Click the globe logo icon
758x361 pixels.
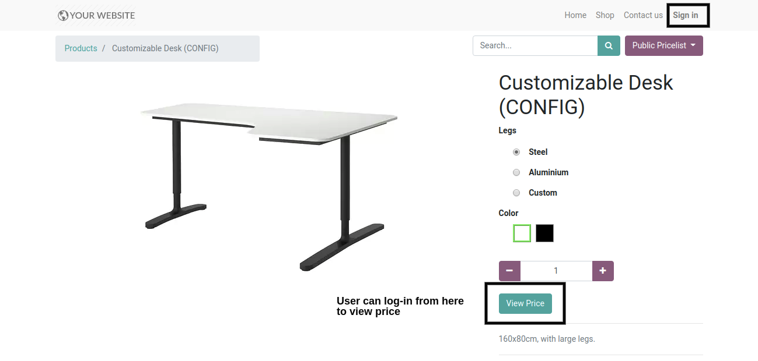(x=63, y=16)
